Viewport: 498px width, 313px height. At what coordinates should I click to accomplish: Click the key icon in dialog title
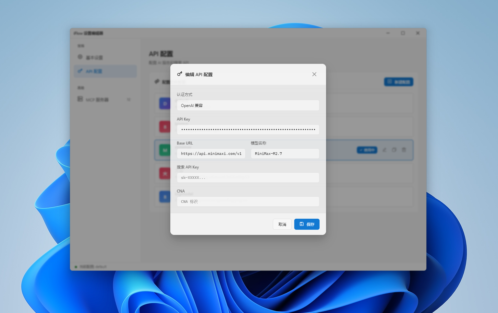(179, 74)
